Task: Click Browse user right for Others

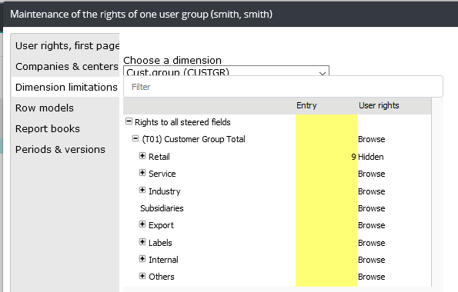Action: 372,277
